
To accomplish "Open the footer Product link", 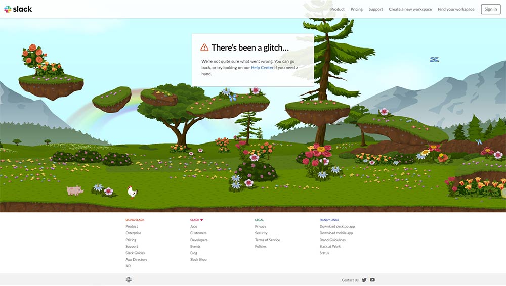I will [x=132, y=227].
